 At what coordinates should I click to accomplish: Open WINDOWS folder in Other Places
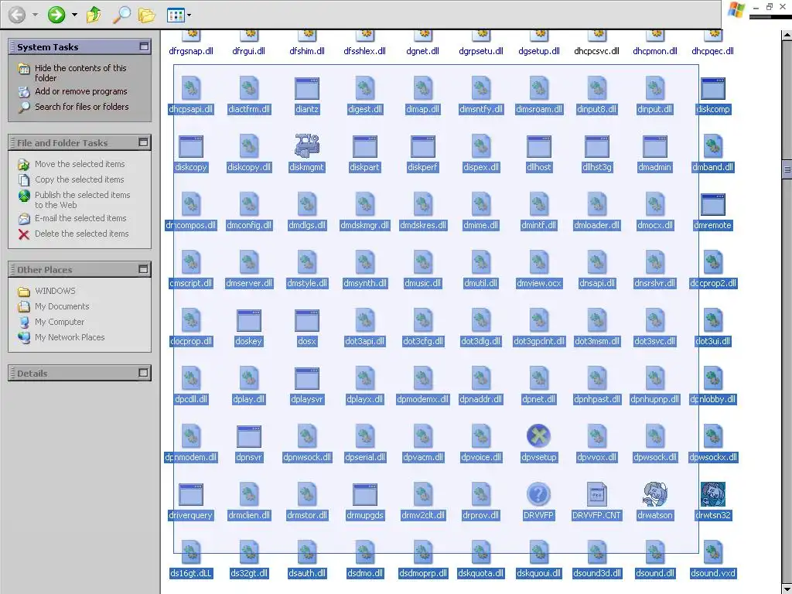click(x=55, y=291)
